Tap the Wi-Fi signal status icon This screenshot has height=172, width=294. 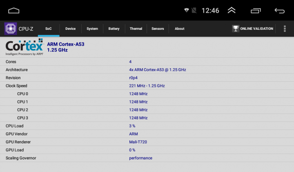(x=187, y=10)
